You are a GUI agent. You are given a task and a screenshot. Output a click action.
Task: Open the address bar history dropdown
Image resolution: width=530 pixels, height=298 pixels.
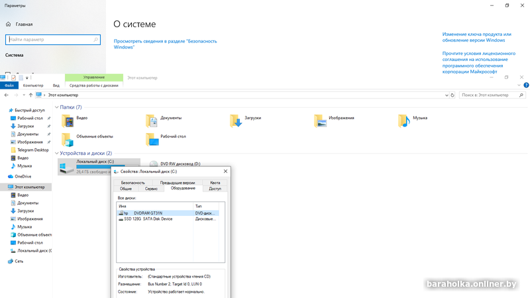[x=447, y=95]
